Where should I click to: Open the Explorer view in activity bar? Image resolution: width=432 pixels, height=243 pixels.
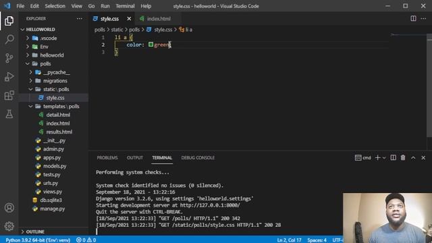pos(9,21)
